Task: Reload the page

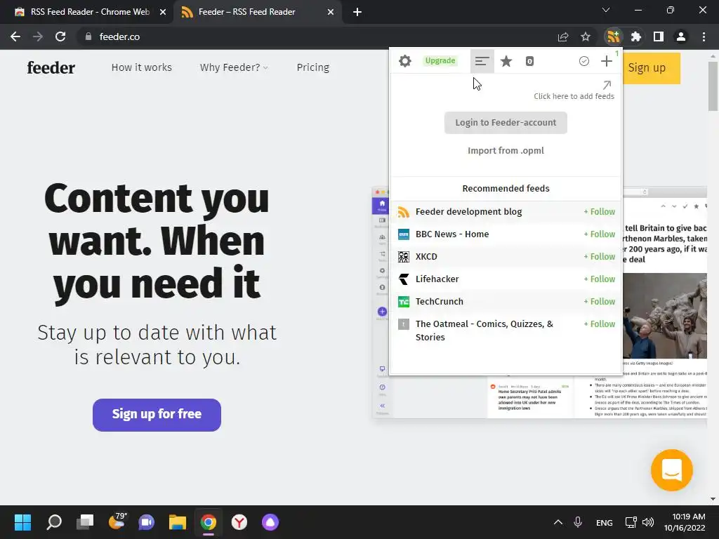Action: point(60,36)
